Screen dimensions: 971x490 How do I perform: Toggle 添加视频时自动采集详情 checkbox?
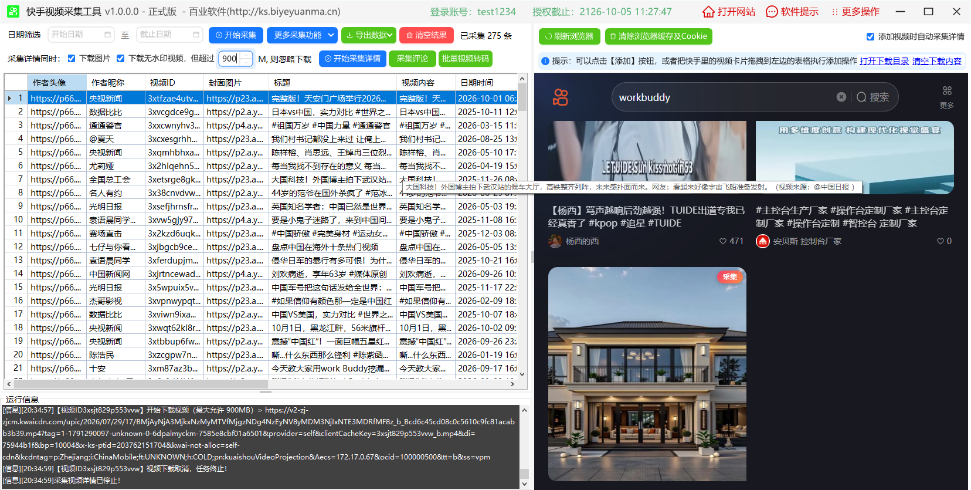[x=870, y=36]
